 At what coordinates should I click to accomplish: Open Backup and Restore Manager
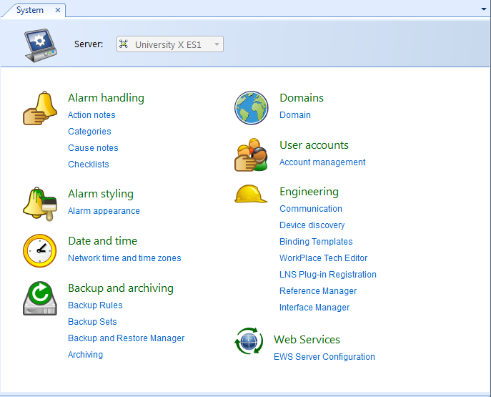pos(127,338)
